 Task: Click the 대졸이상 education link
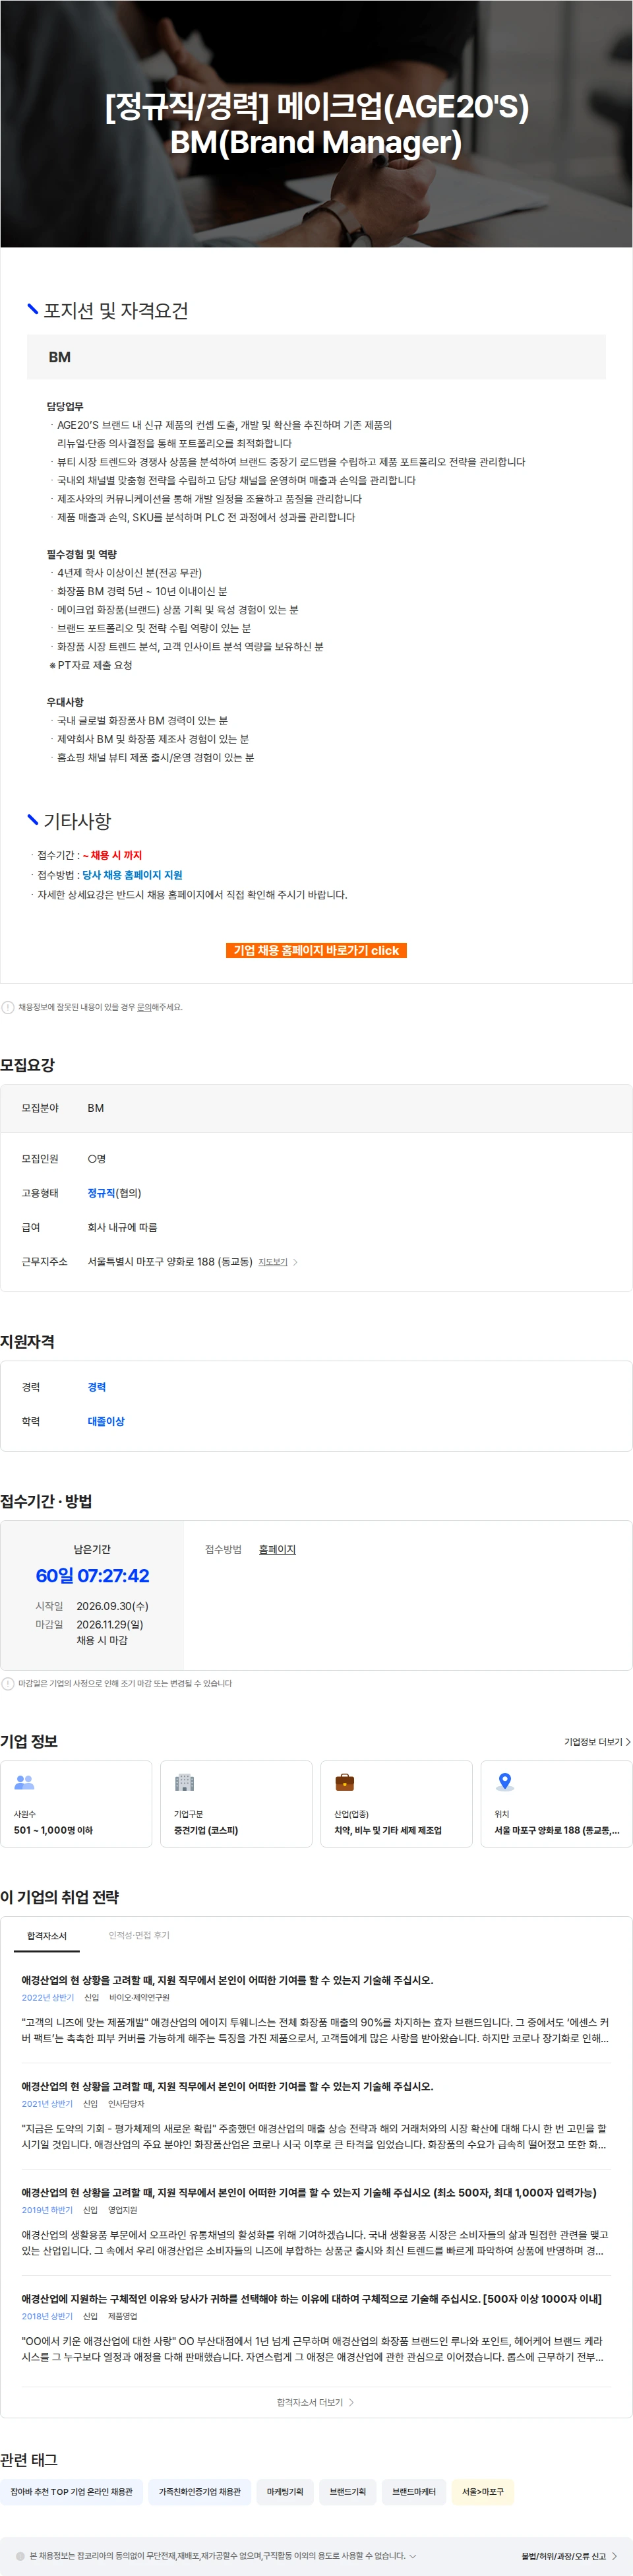(106, 1421)
